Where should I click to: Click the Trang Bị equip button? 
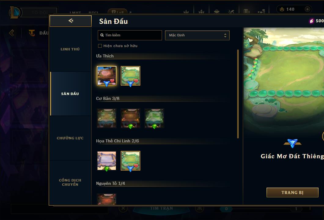pos(293,193)
